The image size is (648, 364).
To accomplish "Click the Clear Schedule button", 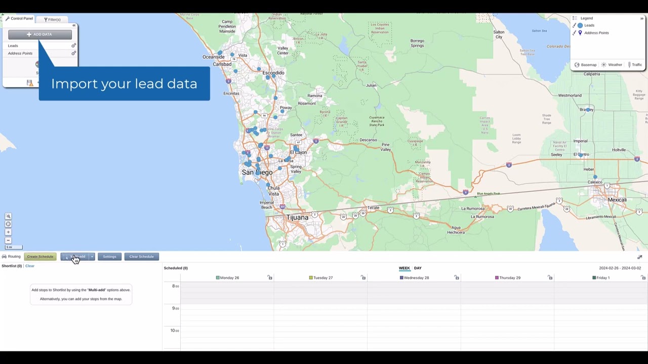I will coord(141,257).
